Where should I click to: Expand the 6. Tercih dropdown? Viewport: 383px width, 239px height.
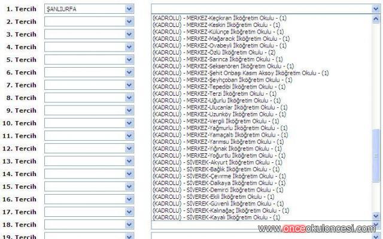(x=89, y=72)
